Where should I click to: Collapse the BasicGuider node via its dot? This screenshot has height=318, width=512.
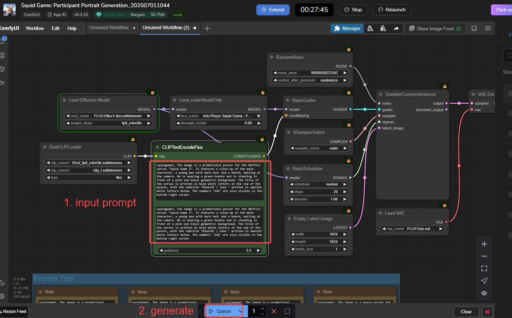(288, 101)
